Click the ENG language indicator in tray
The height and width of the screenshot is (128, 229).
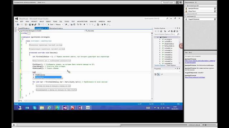coord(168,108)
